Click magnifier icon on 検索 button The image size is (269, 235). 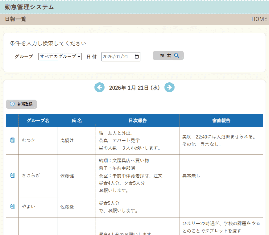click(x=177, y=55)
